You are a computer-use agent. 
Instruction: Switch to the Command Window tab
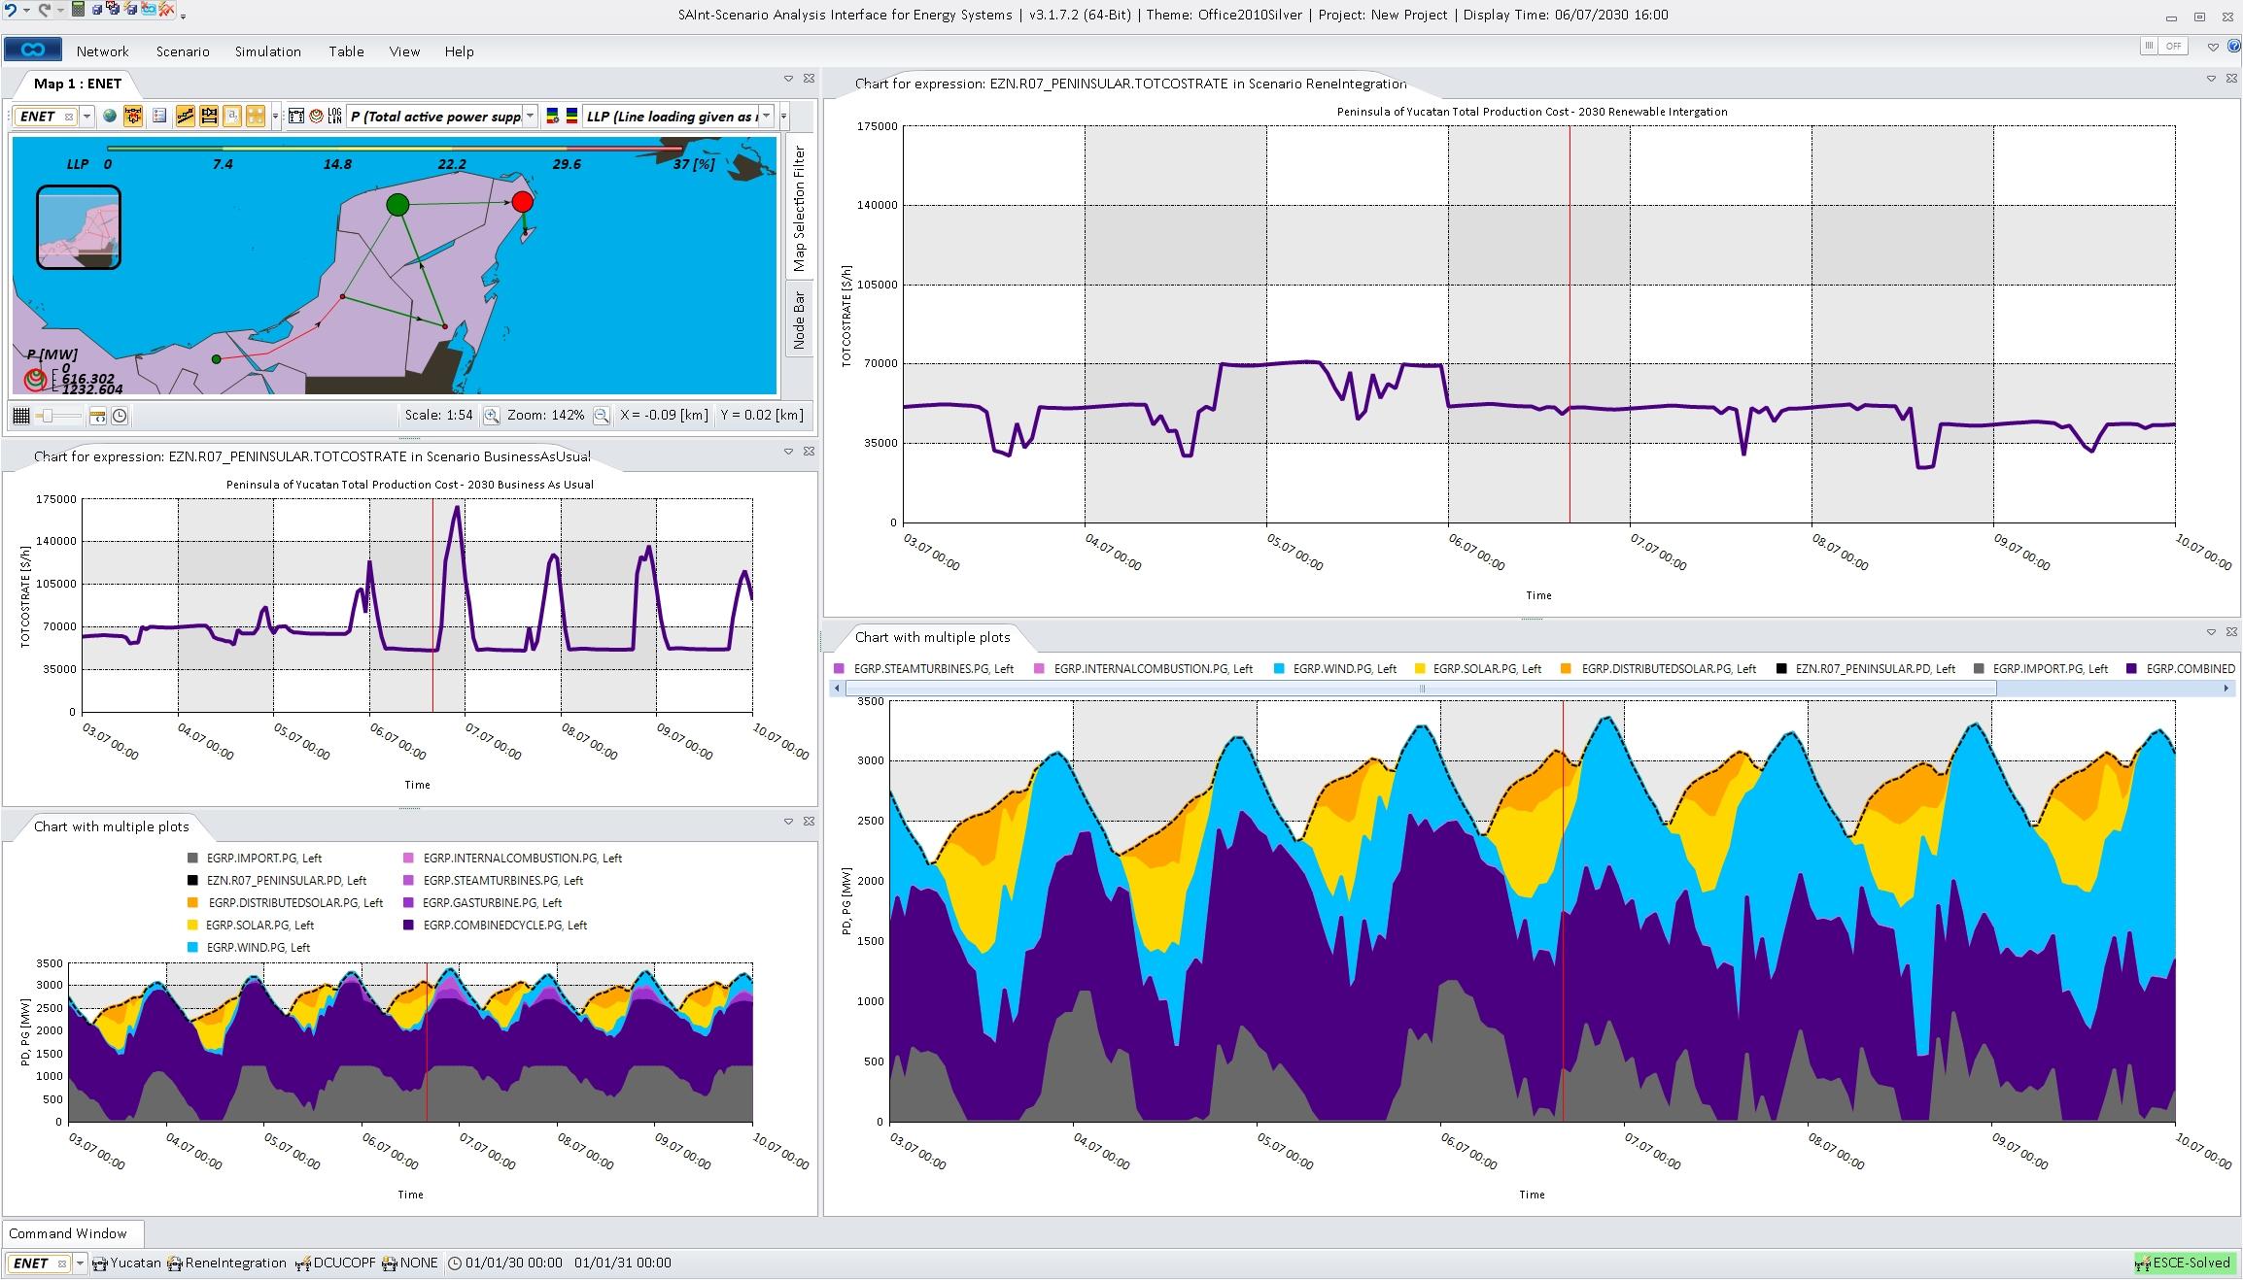(x=68, y=1233)
